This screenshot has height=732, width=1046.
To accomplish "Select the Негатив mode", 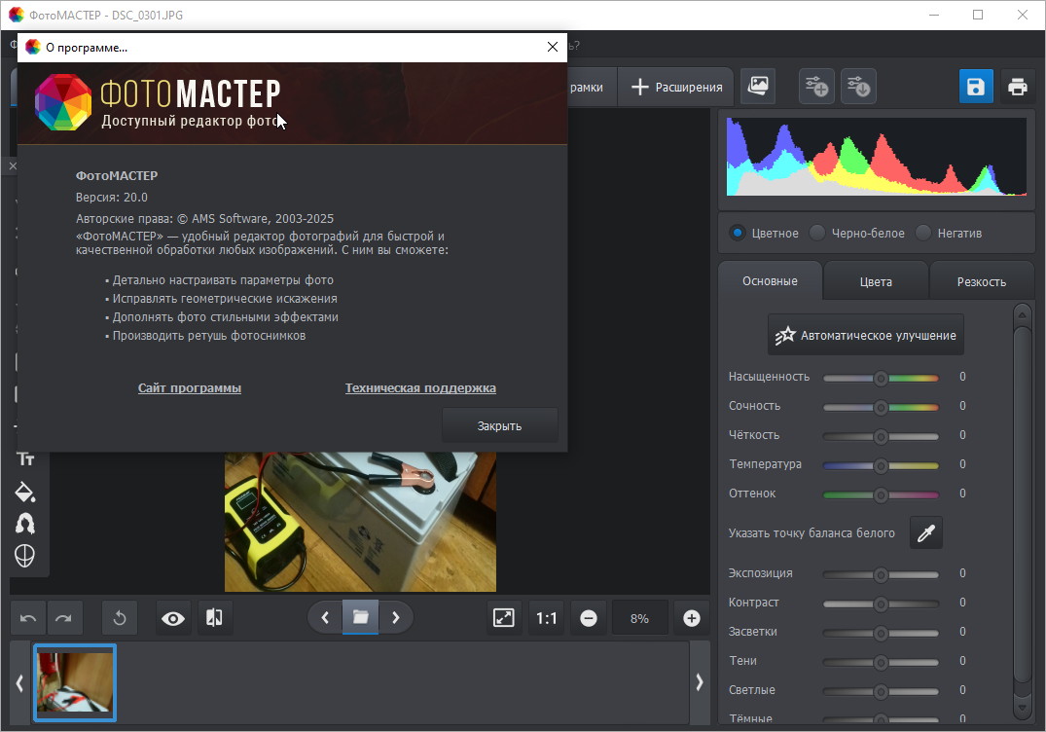I will [x=950, y=233].
